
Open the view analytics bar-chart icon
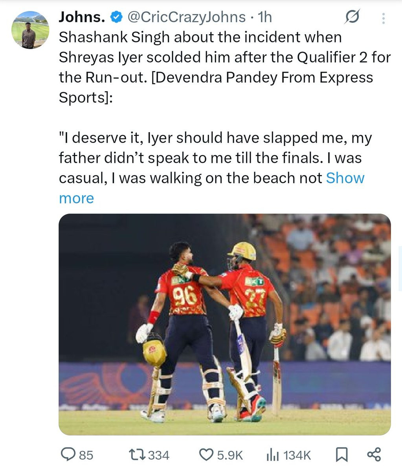272,455
